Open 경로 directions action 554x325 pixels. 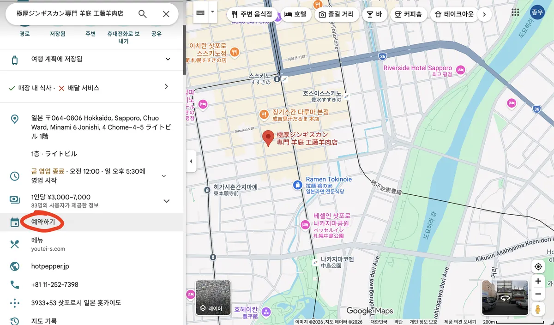coord(24,34)
